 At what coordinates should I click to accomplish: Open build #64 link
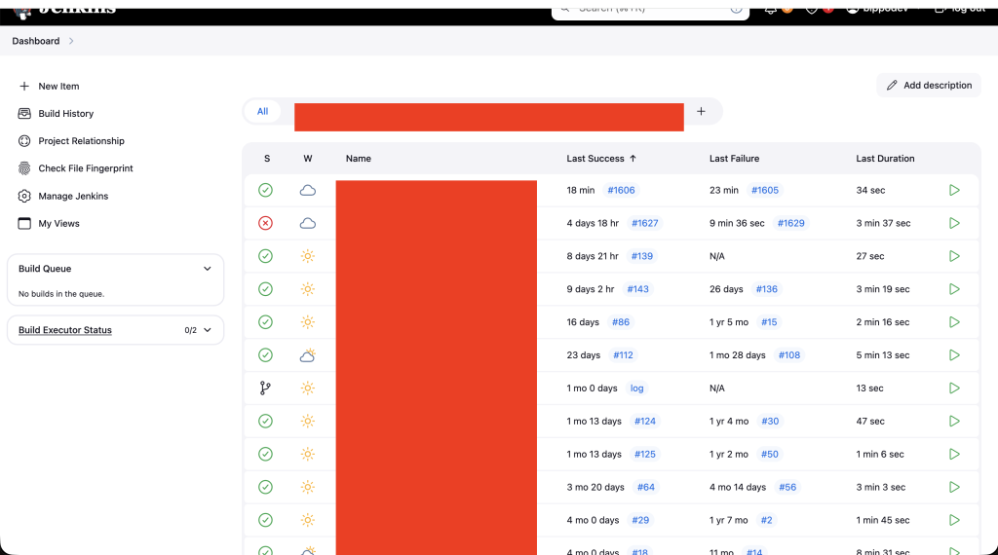point(645,488)
